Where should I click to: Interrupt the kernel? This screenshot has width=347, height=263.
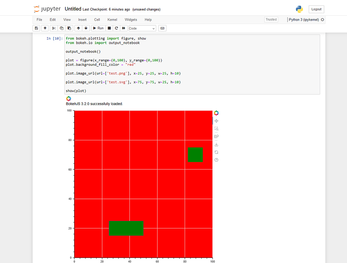point(108,28)
